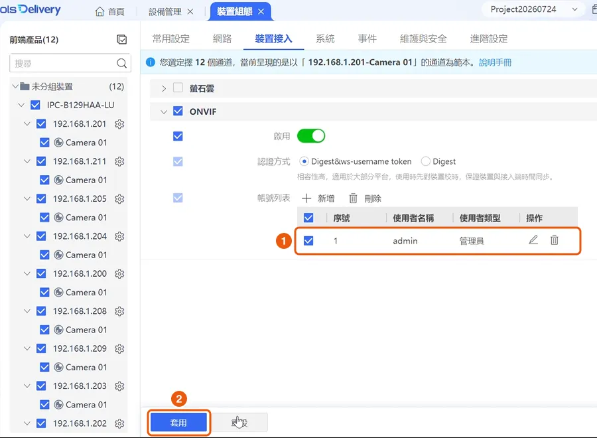Click the 套用 apply button
This screenshot has height=438, width=597.
[x=178, y=422]
